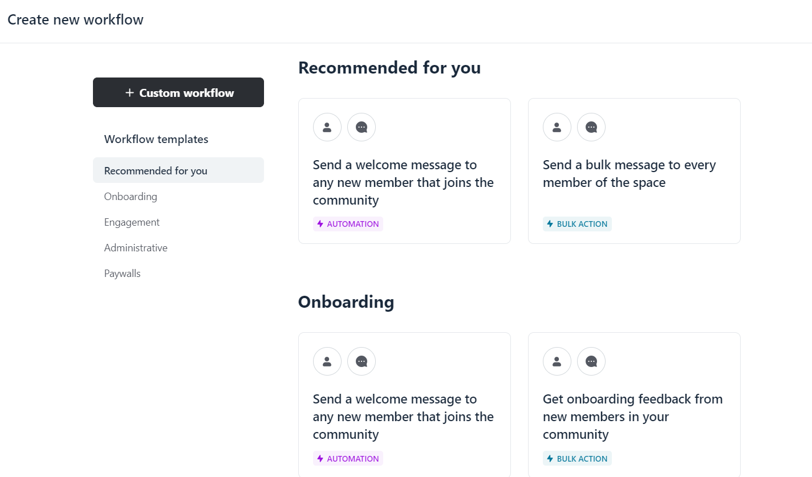Image resolution: width=812 pixels, height=477 pixels.
Task: Open the Paywalls templates category
Action: (x=122, y=274)
